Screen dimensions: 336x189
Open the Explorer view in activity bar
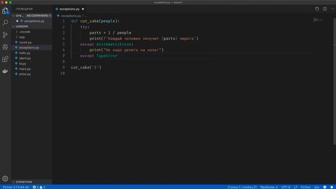coord(5,10)
